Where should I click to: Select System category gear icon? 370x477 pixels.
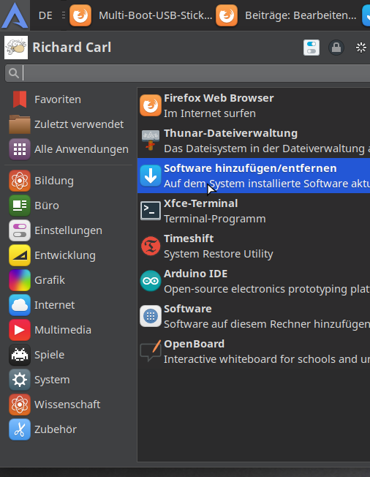[x=20, y=380]
